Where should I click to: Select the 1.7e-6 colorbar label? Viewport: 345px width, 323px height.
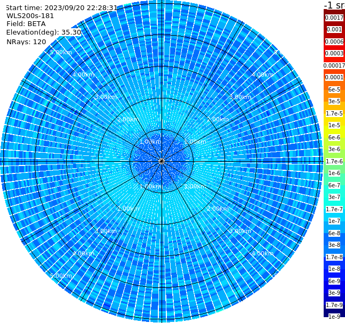pos(334,161)
